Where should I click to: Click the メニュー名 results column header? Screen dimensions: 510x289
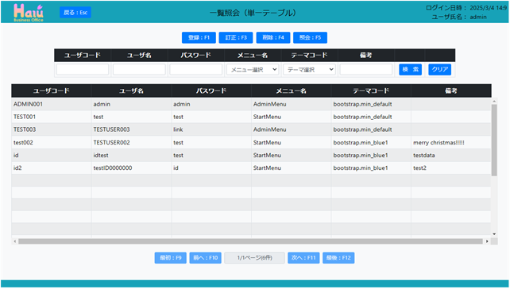click(292, 91)
